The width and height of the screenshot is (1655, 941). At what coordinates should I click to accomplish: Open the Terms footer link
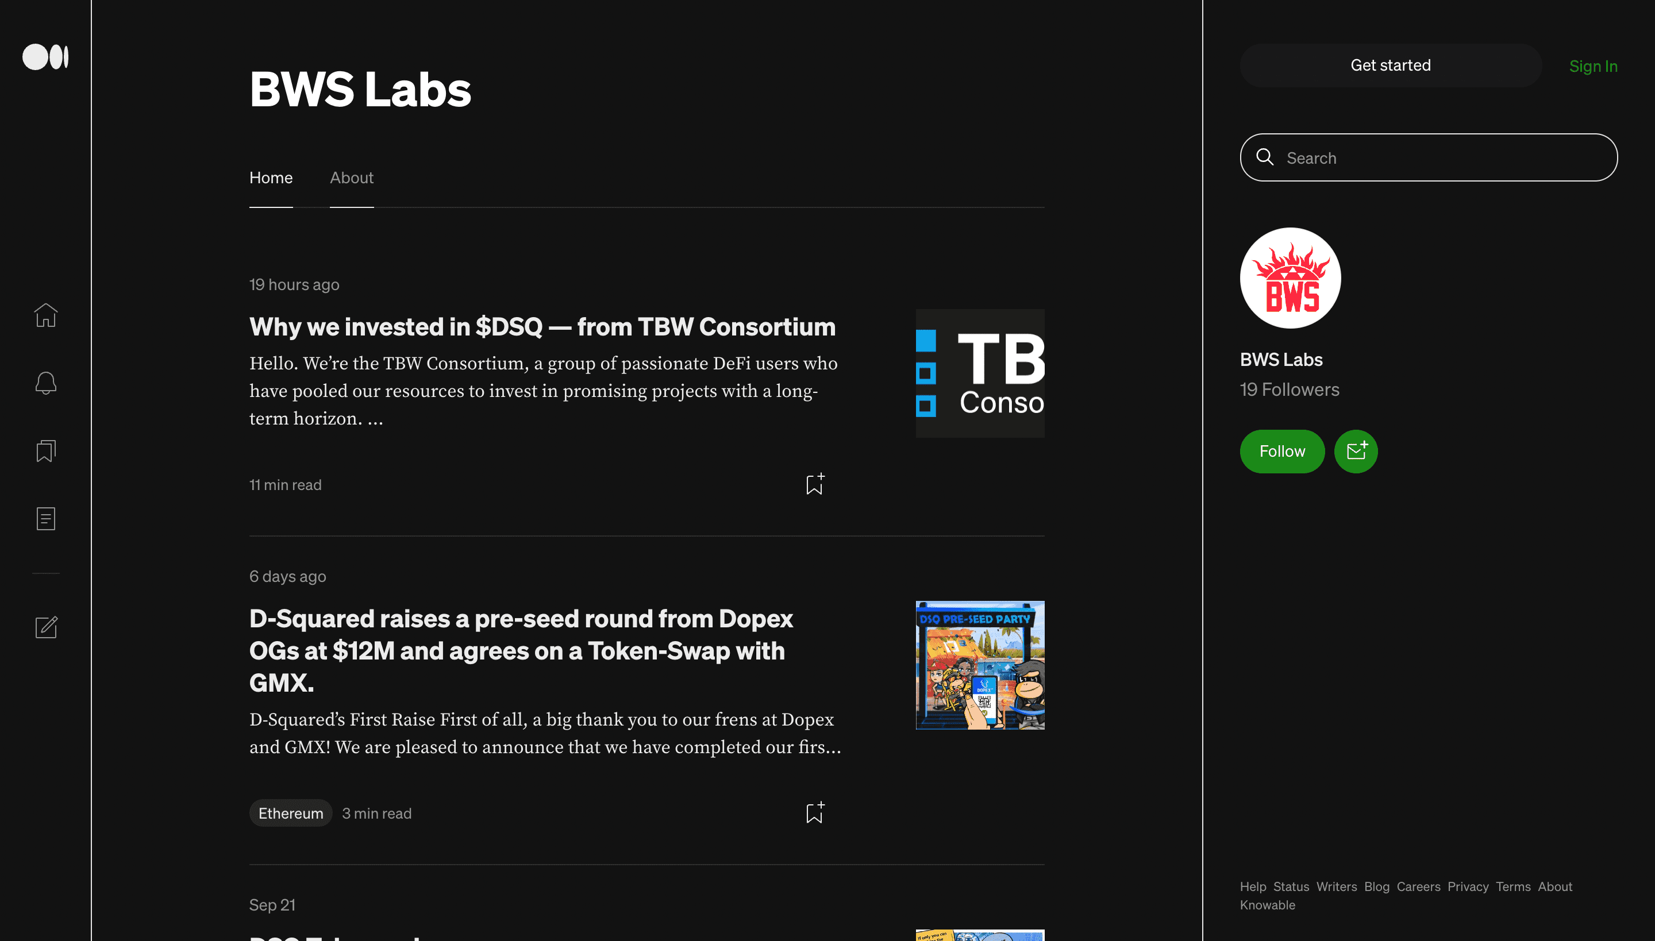click(1512, 887)
